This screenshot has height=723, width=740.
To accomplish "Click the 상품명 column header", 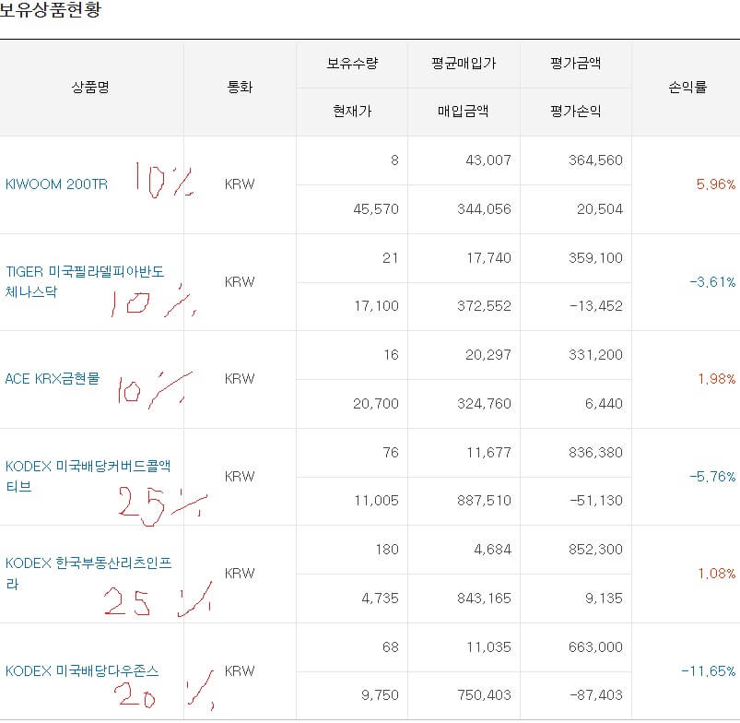I will pyautogui.click(x=90, y=87).
